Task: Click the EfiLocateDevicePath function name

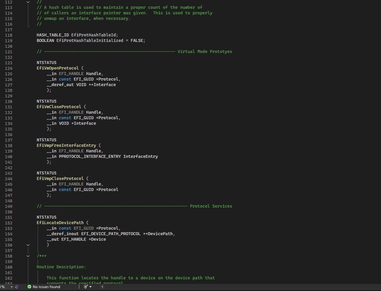Action: pyautogui.click(x=60, y=223)
